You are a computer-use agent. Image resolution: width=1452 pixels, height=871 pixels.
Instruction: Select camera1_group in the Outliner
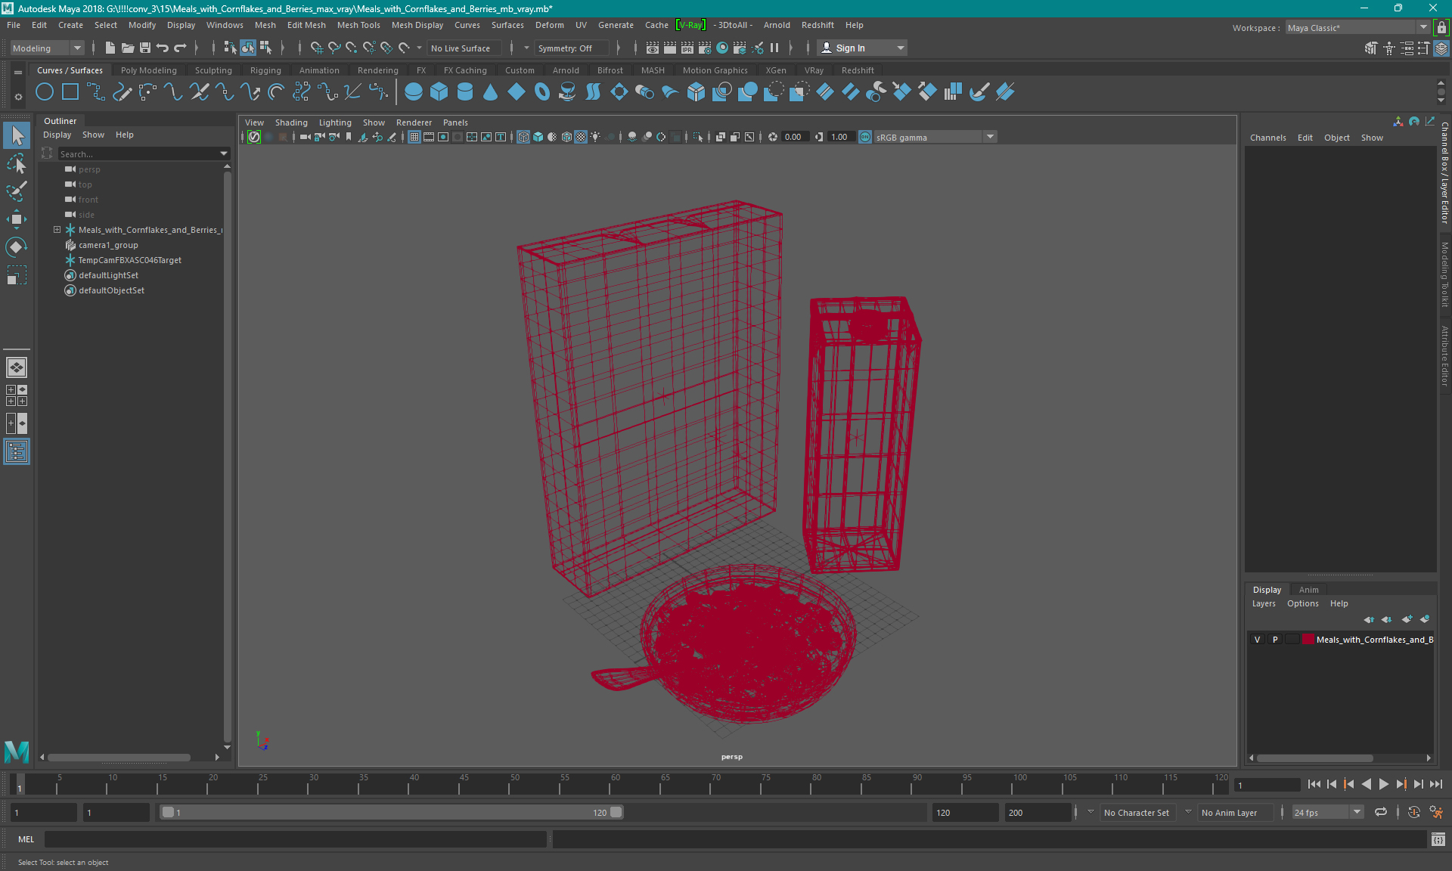pos(108,245)
